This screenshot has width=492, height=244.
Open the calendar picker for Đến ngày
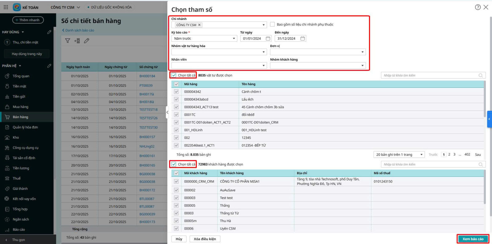303,38
